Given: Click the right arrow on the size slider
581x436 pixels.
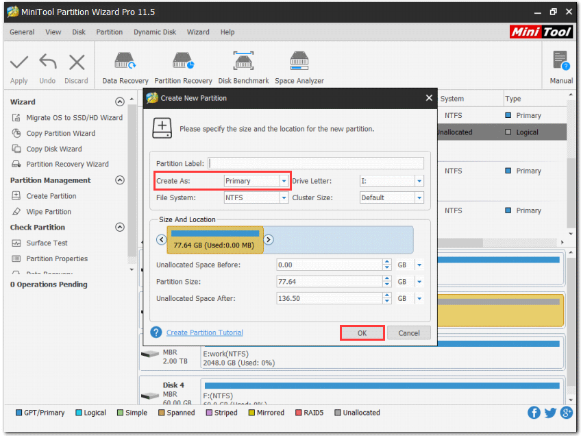Looking at the screenshot, I should pos(268,240).
